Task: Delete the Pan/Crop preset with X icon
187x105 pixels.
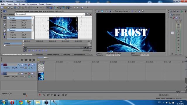Action: tap(91, 14)
